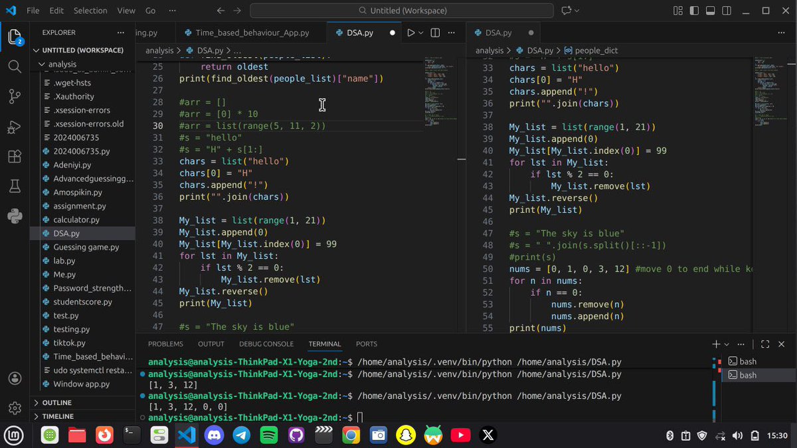Toggle the bottom panel visibility
This screenshot has height=448, width=797.
[710, 11]
